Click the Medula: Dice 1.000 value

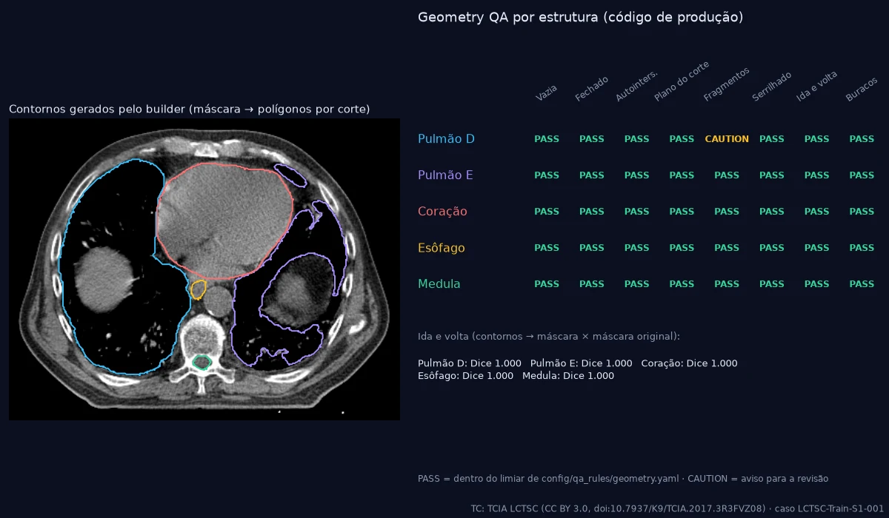click(568, 376)
